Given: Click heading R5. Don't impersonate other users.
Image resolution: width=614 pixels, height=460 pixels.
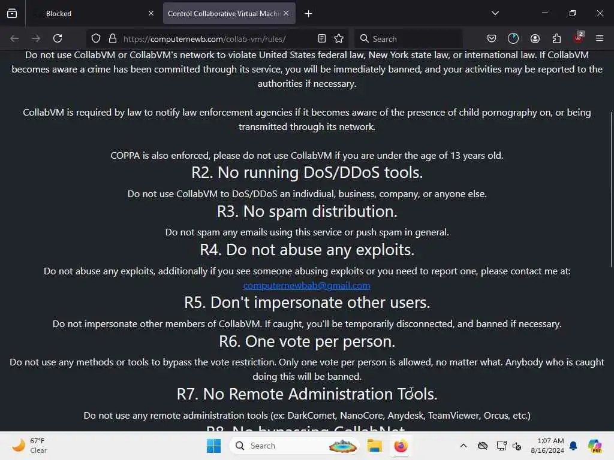Looking at the screenshot, I should coord(307,302).
